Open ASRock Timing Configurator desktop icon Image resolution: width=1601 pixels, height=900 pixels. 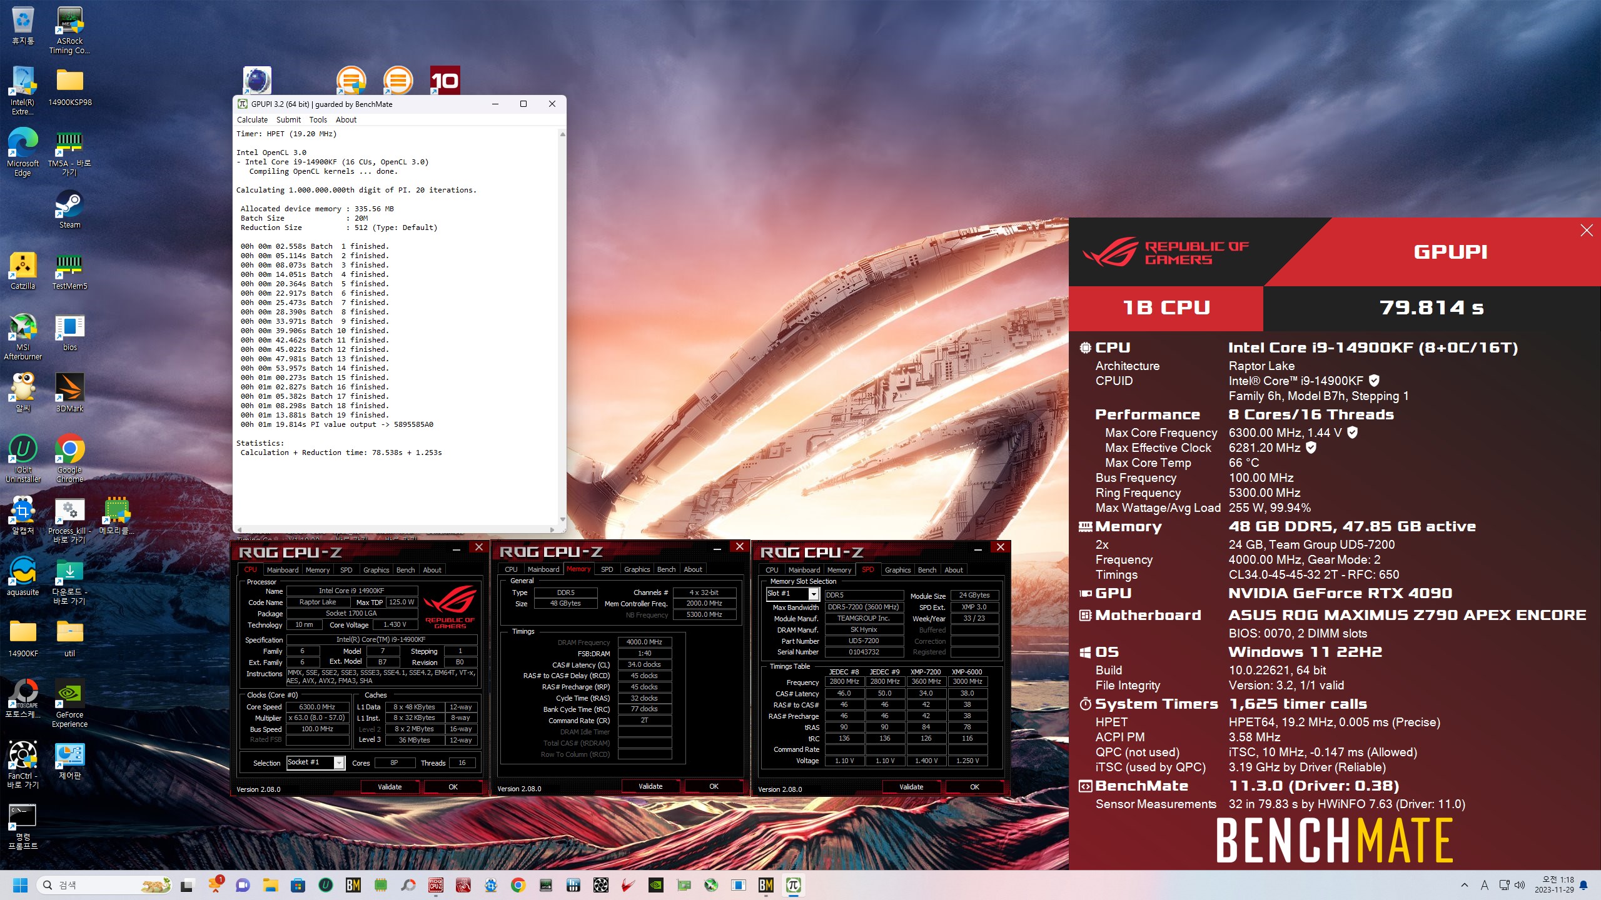(69, 30)
